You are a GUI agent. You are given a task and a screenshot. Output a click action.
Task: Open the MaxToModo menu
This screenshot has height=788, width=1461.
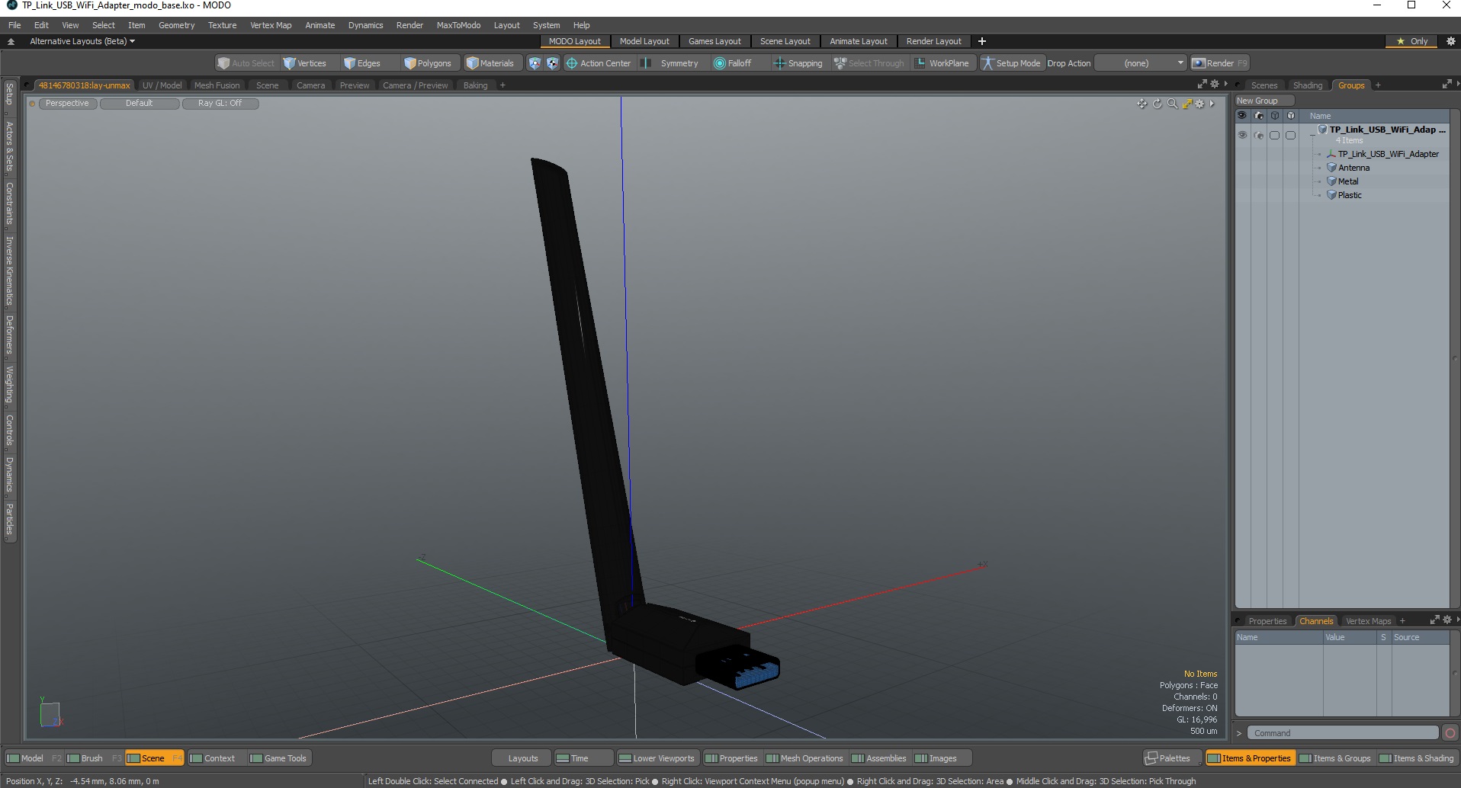pos(458,25)
